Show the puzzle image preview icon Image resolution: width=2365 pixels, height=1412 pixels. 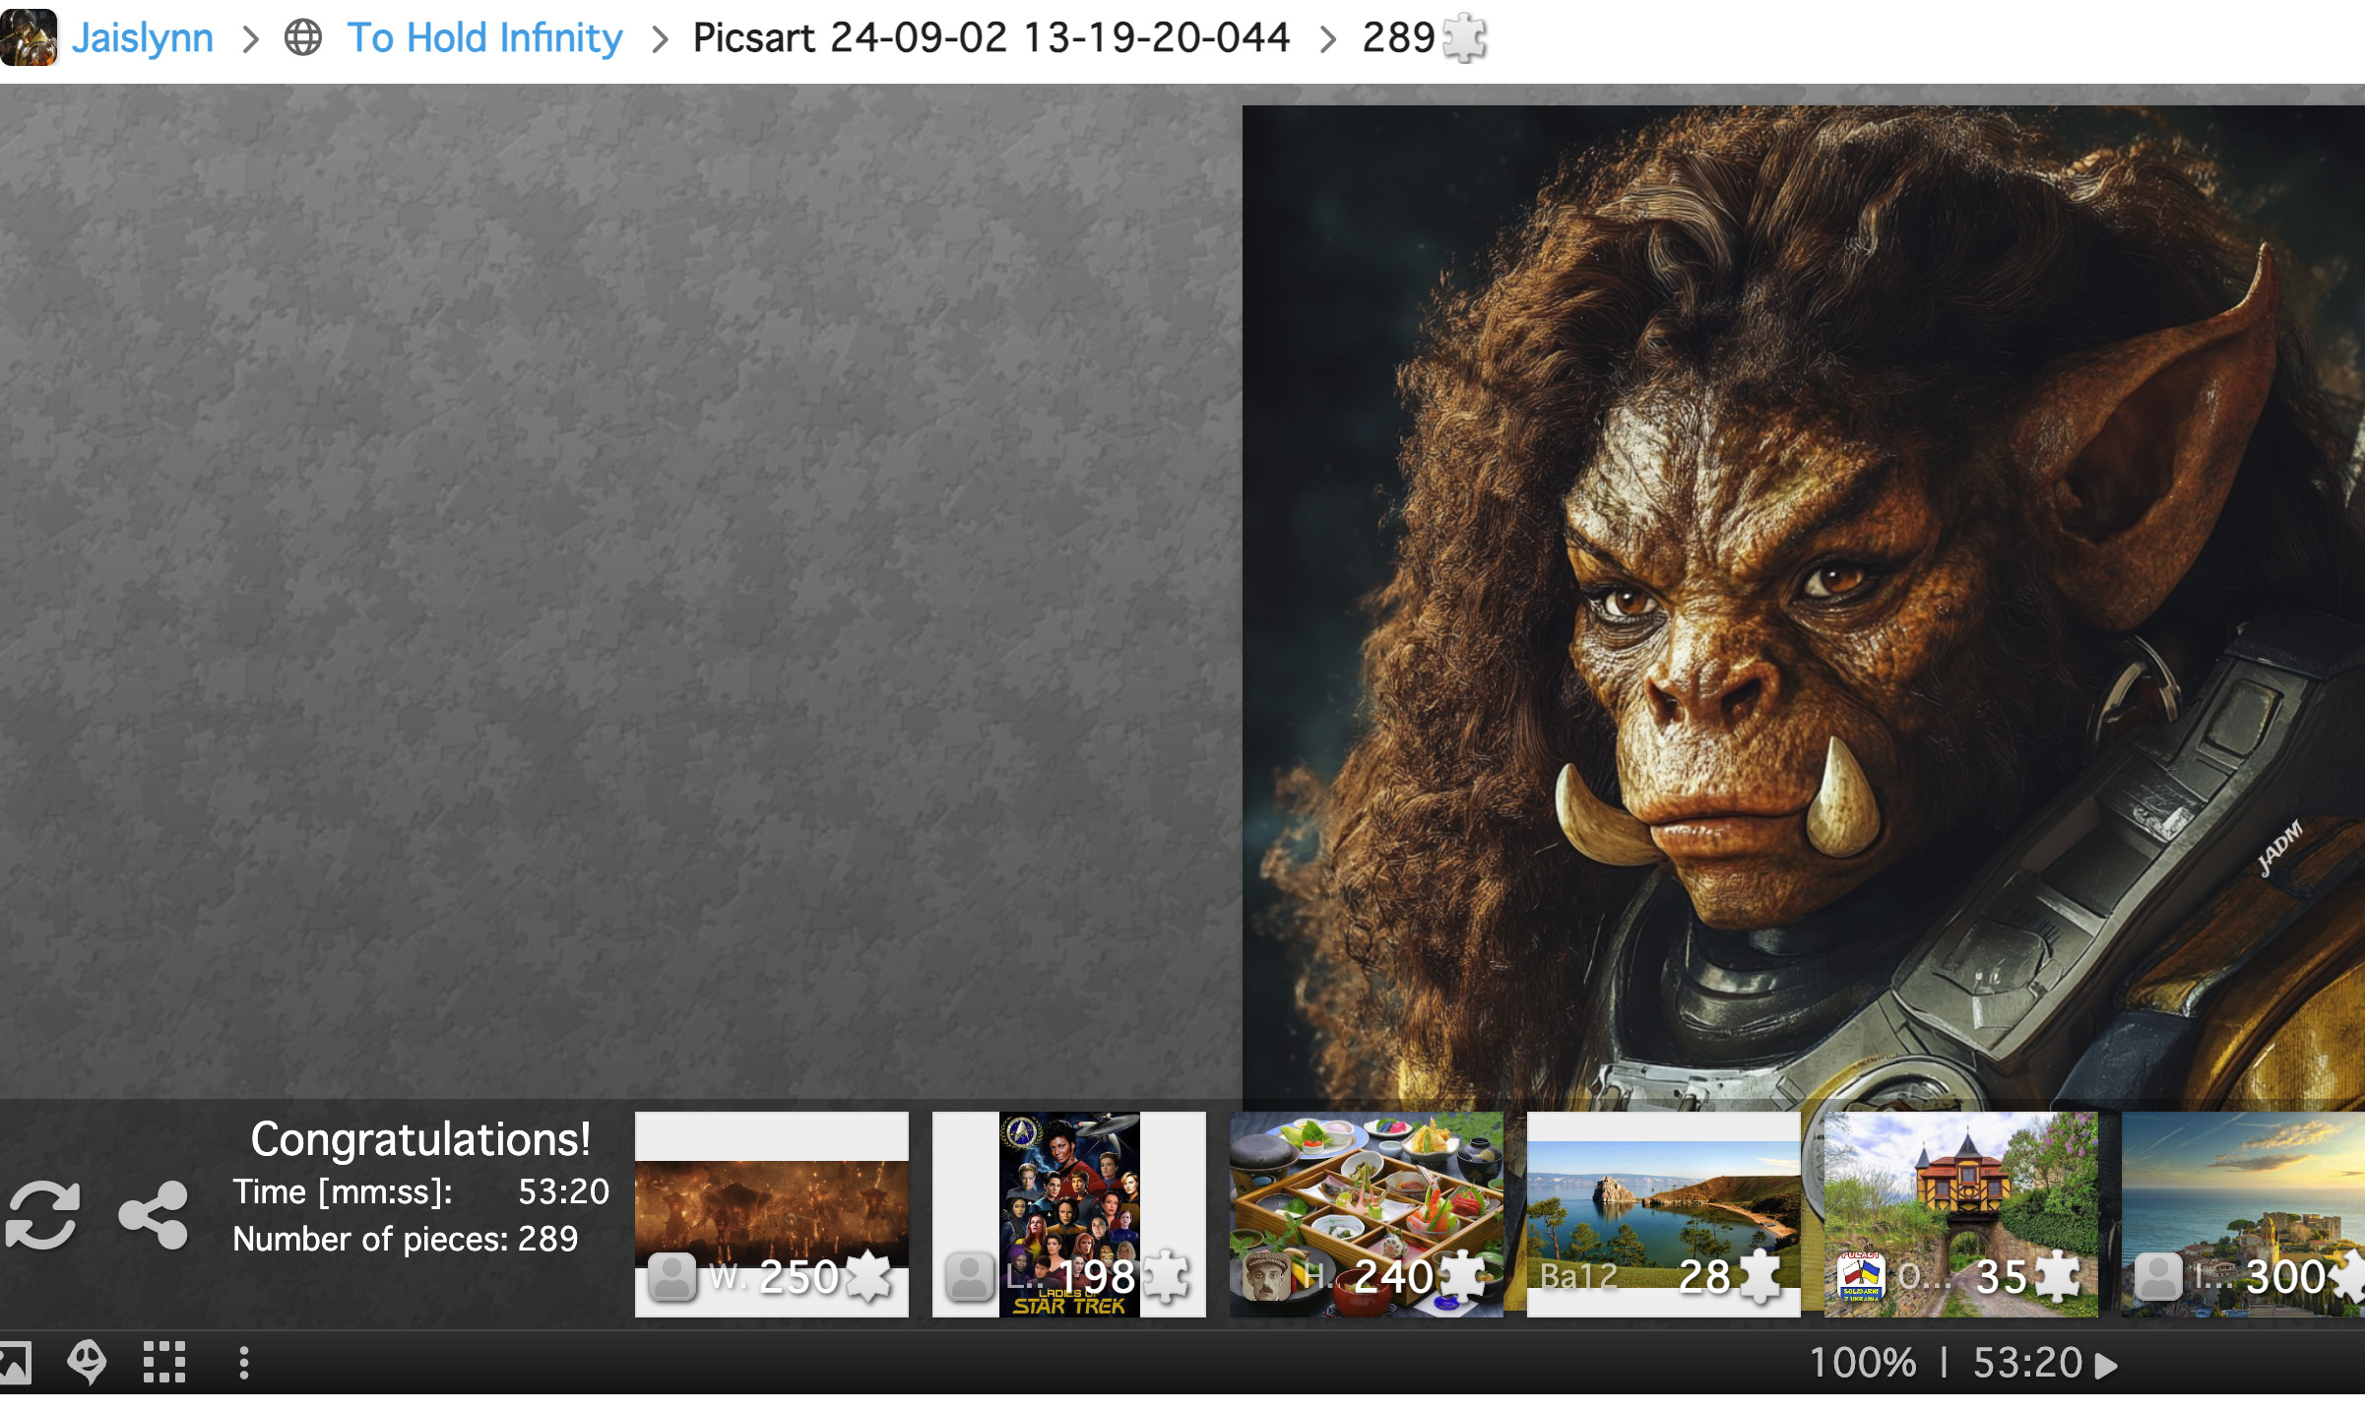pyautogui.click(x=15, y=1363)
